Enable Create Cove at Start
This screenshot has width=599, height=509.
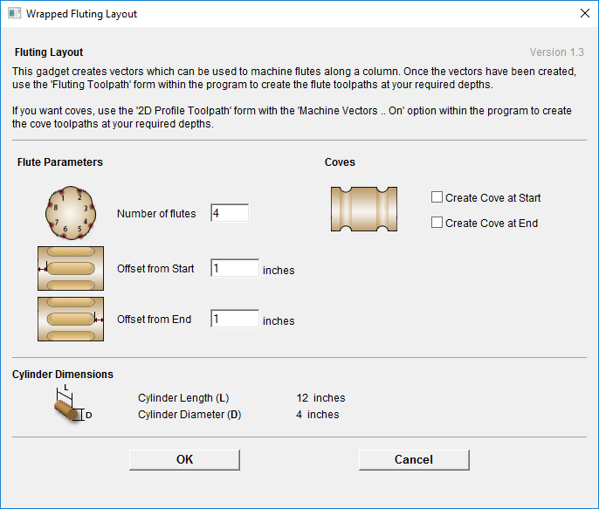pyautogui.click(x=437, y=197)
